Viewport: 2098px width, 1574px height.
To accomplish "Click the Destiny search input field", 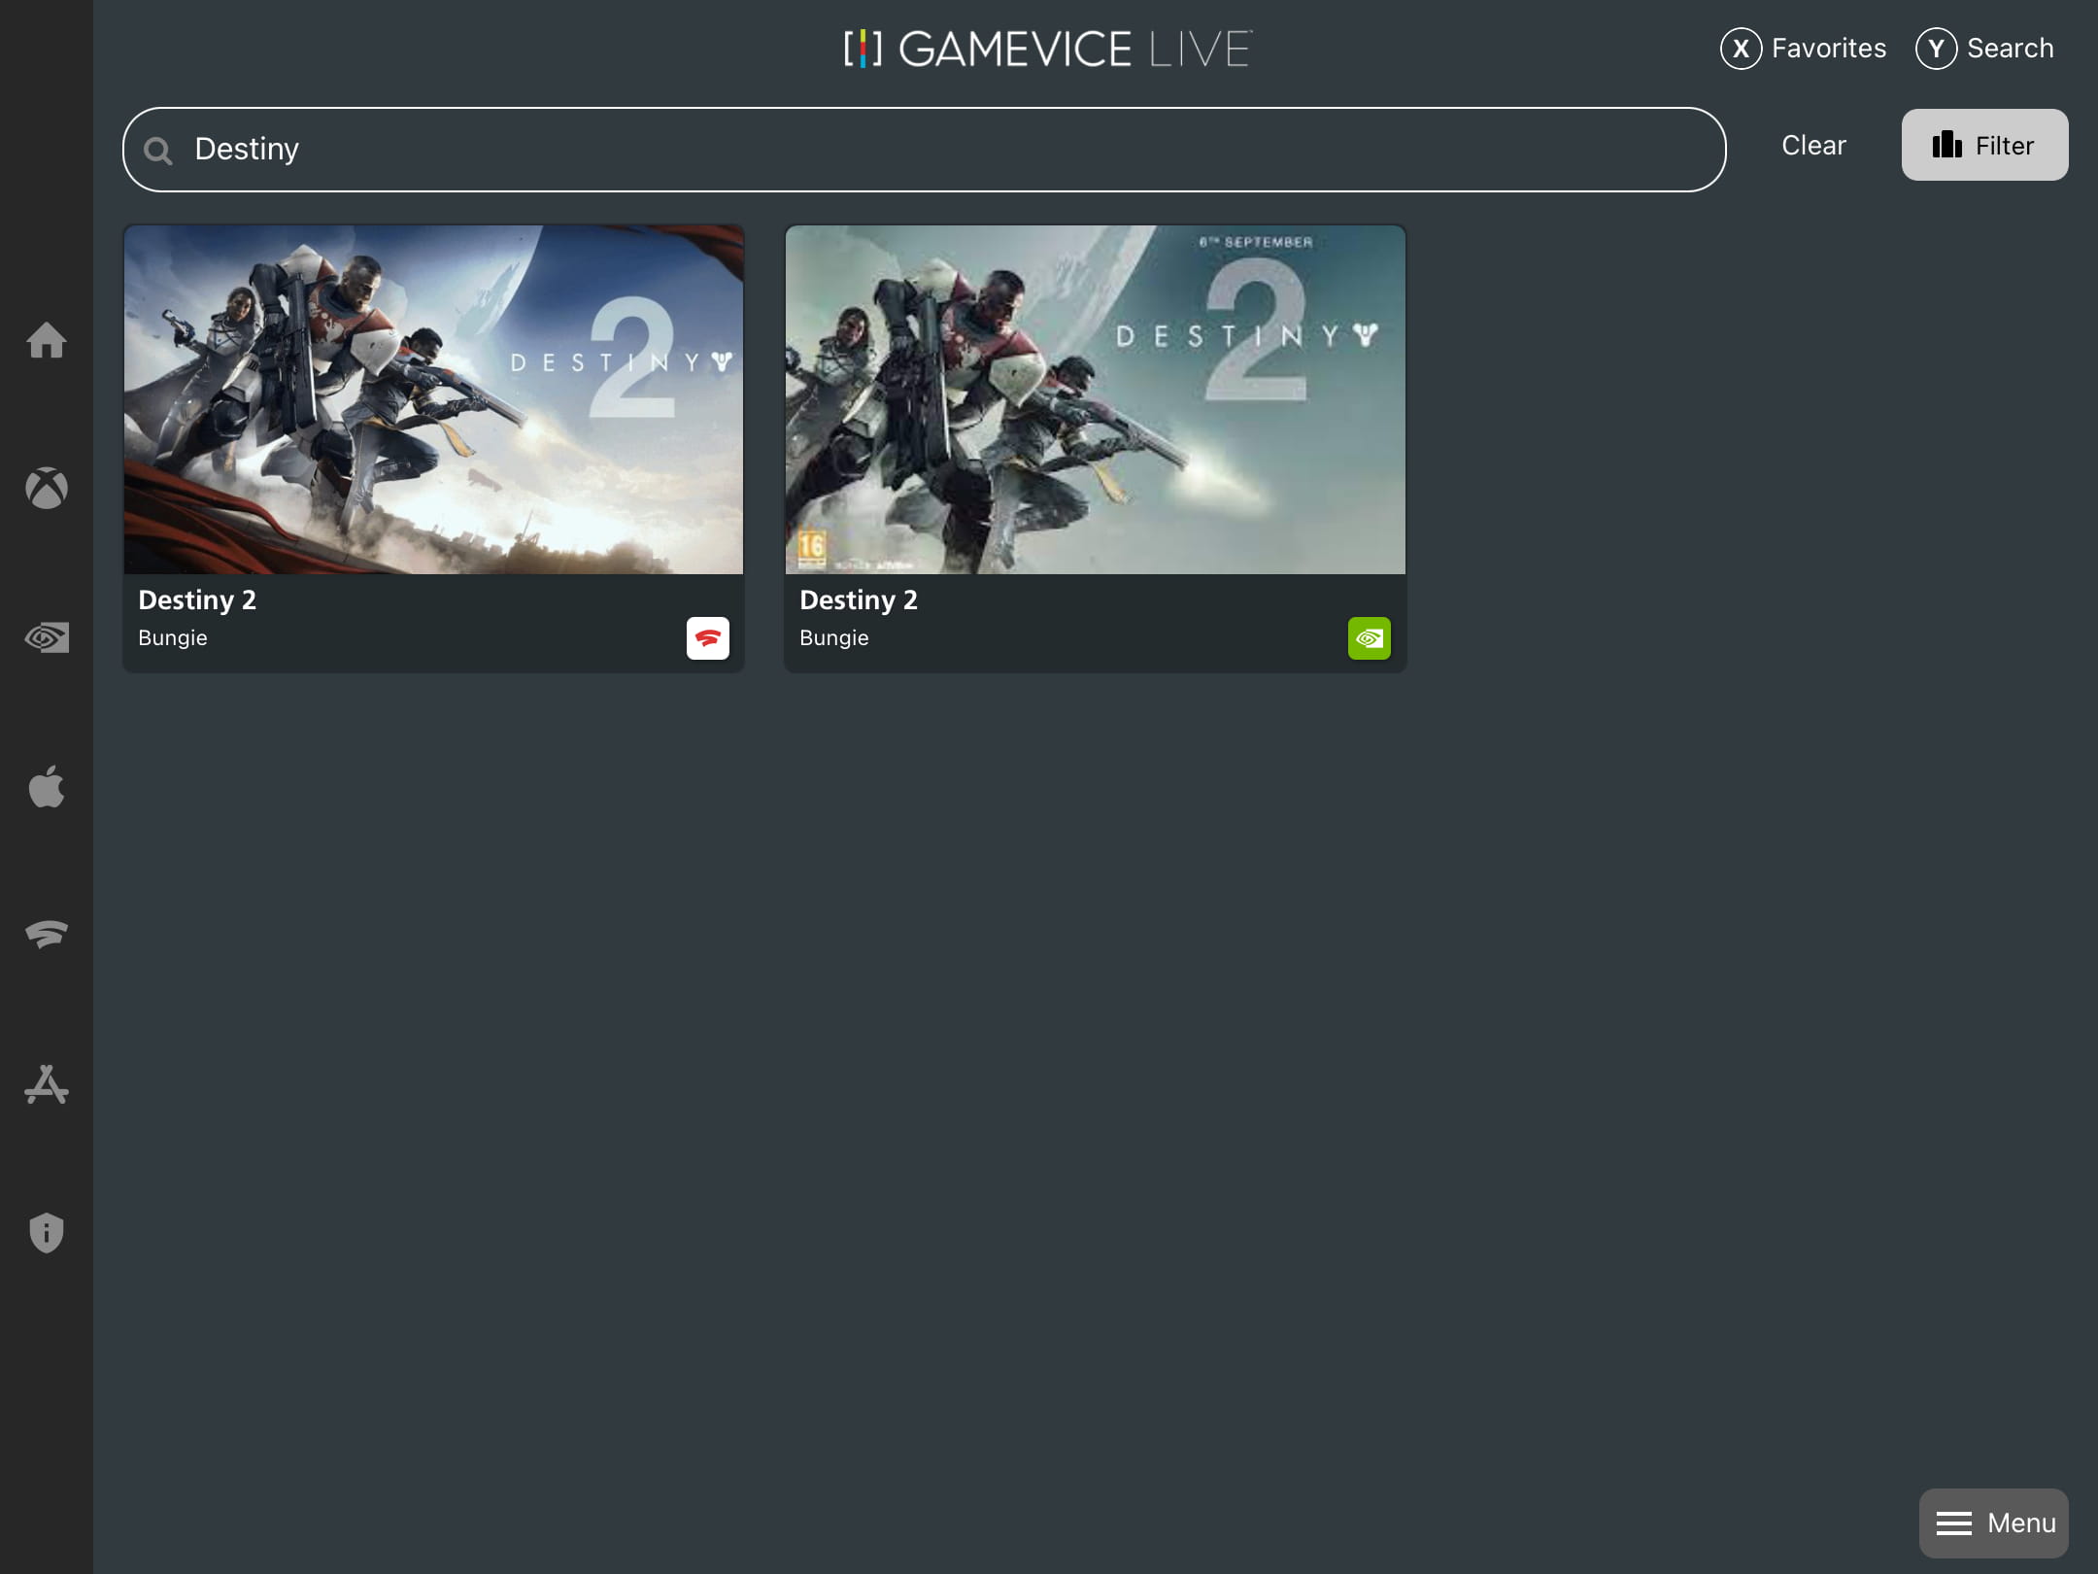I will [x=923, y=150].
